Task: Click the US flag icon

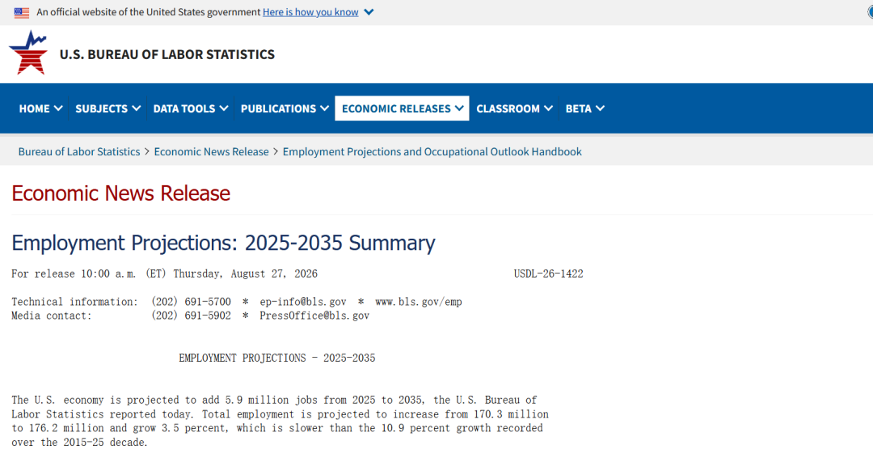Action: [x=22, y=12]
